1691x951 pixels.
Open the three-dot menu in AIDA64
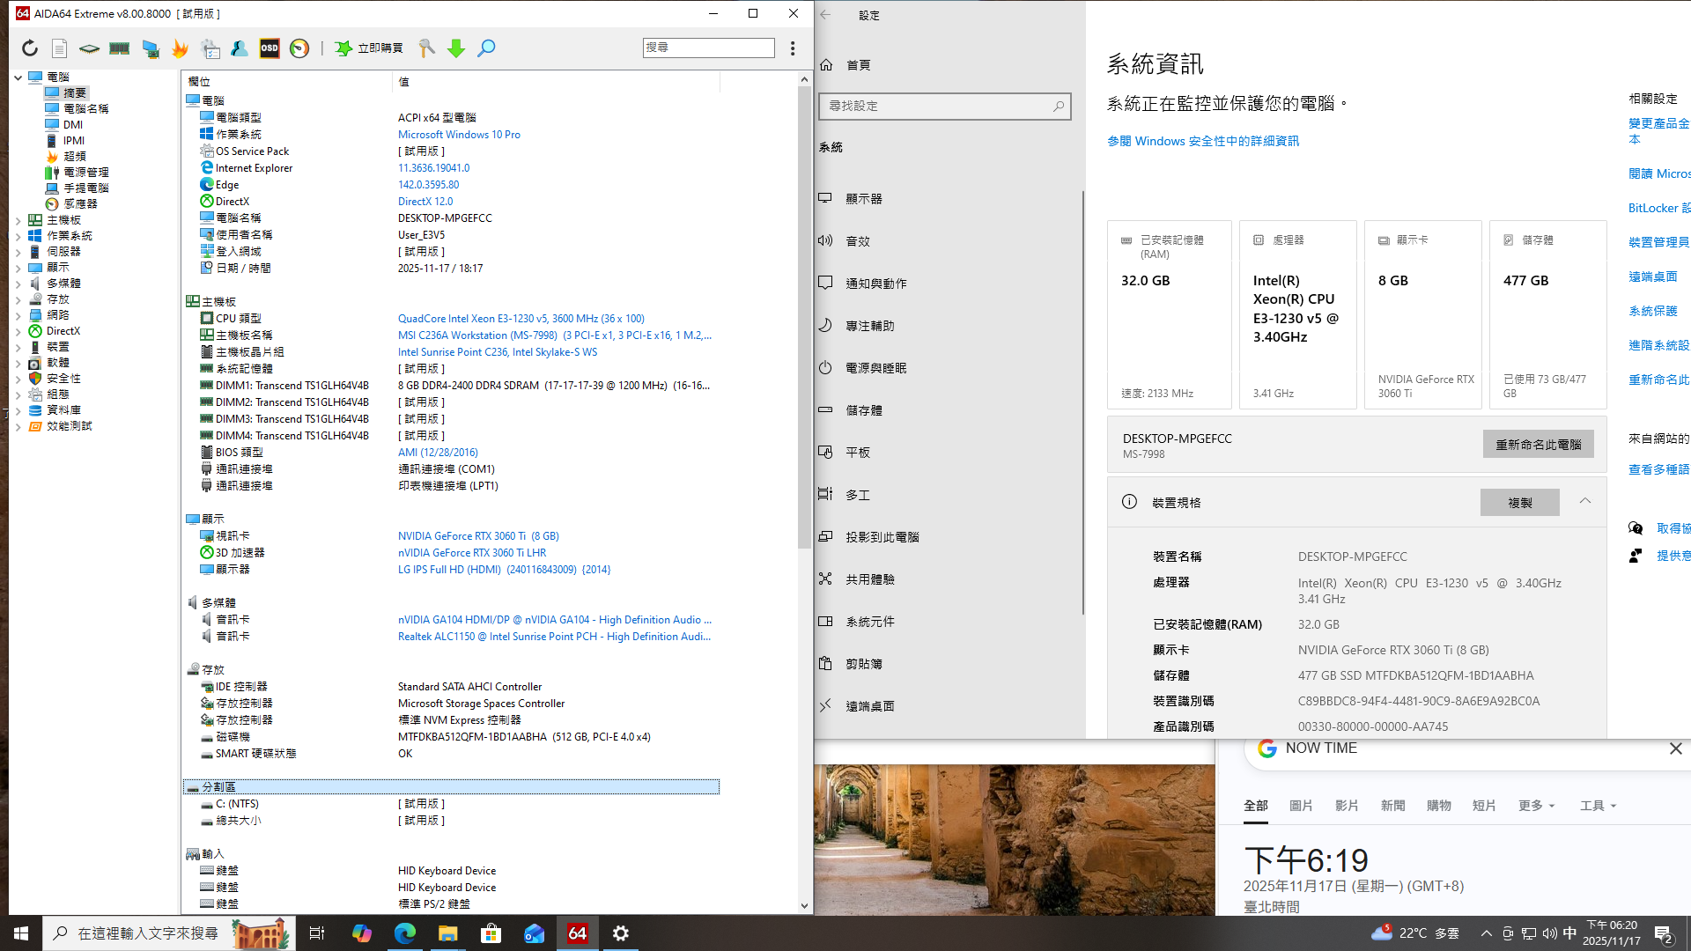793,48
